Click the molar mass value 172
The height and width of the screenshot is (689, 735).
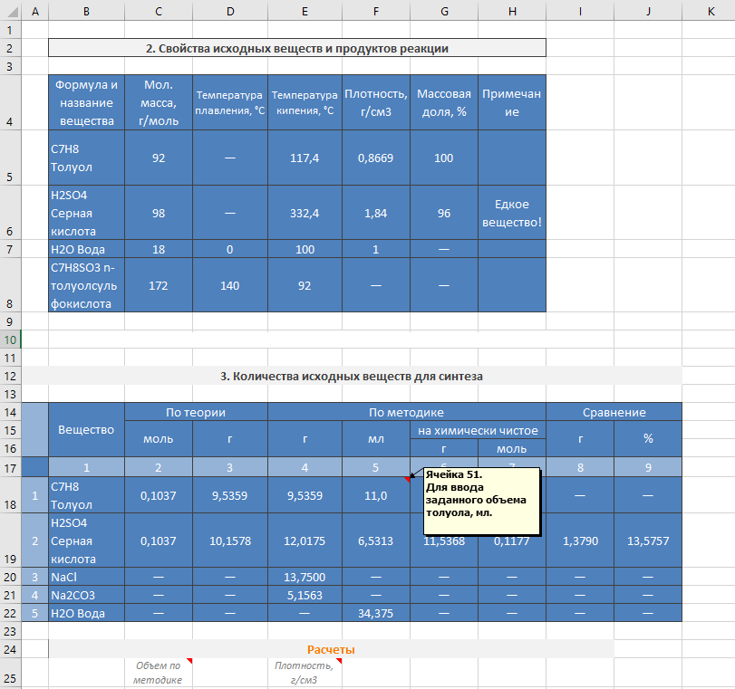[x=159, y=285]
